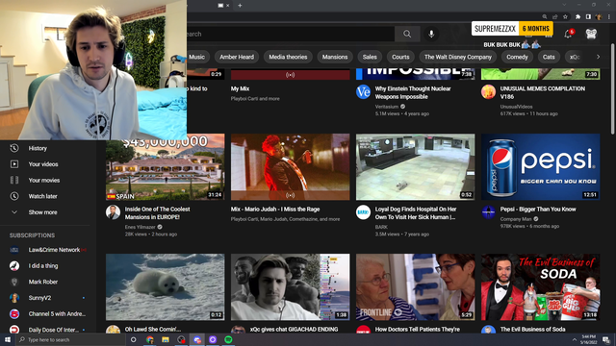Open the Chrome profile avatar

click(x=599, y=17)
